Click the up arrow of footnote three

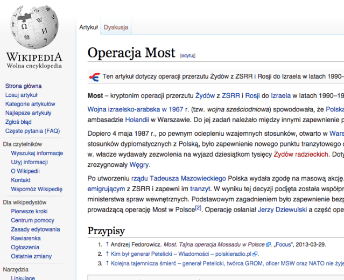pyautogui.click(x=107, y=263)
